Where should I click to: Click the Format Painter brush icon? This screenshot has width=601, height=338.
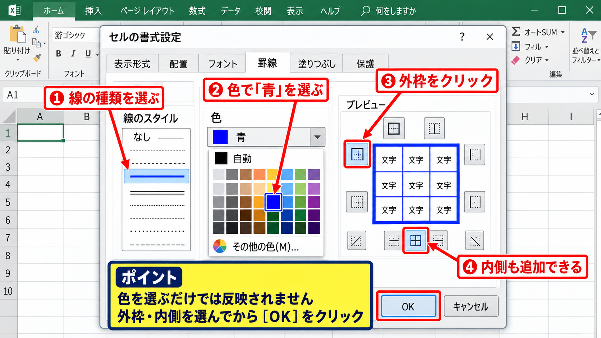(x=37, y=58)
